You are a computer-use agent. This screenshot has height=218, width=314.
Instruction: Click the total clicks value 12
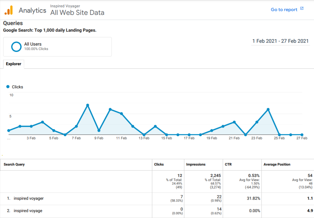180,175
